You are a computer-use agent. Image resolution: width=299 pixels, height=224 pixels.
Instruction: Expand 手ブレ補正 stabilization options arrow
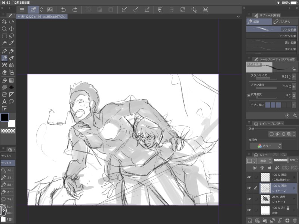tap(294, 105)
